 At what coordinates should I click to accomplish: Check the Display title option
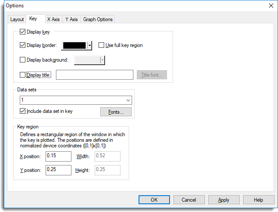coord(22,75)
